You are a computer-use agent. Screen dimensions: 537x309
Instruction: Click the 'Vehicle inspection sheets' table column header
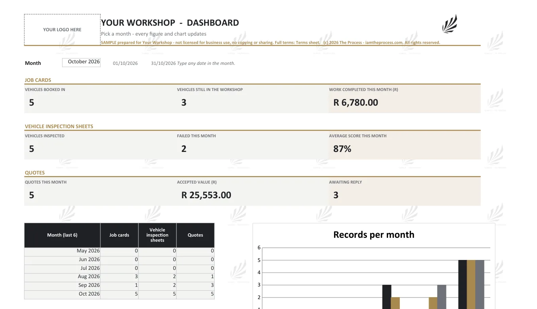coord(157,235)
